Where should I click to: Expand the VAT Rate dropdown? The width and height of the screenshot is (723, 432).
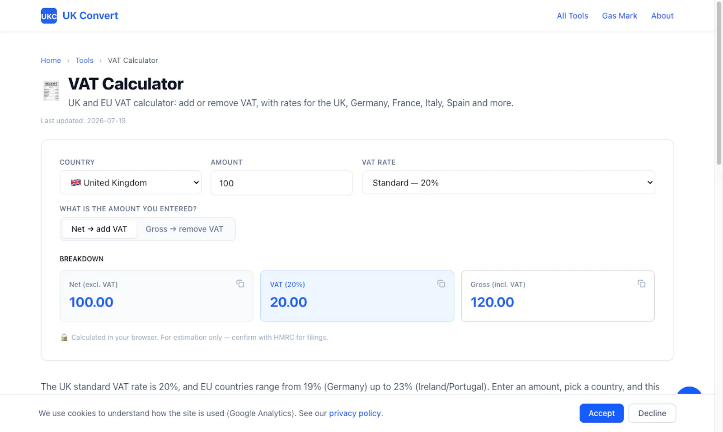tap(508, 182)
